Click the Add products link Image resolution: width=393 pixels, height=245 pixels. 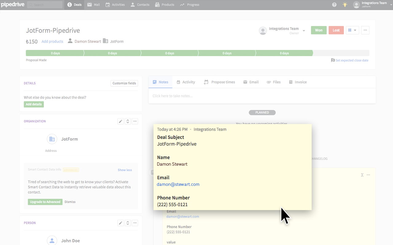[52, 41]
